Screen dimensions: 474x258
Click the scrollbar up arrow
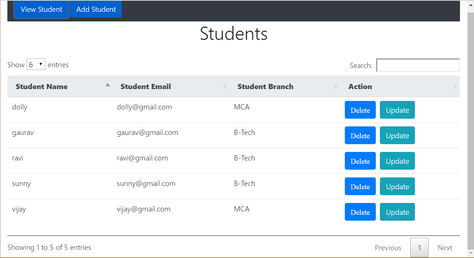coord(470,4)
